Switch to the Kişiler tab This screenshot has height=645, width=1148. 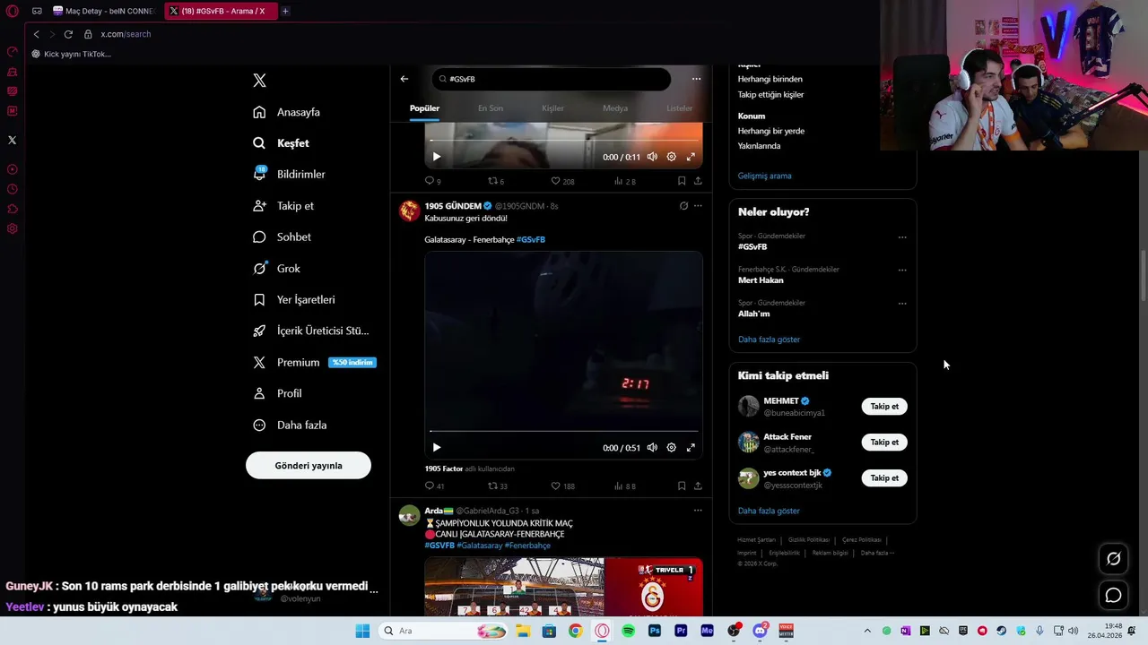pos(553,108)
